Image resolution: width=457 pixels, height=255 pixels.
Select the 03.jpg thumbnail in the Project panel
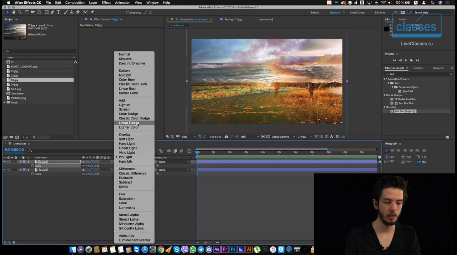(x=15, y=31)
